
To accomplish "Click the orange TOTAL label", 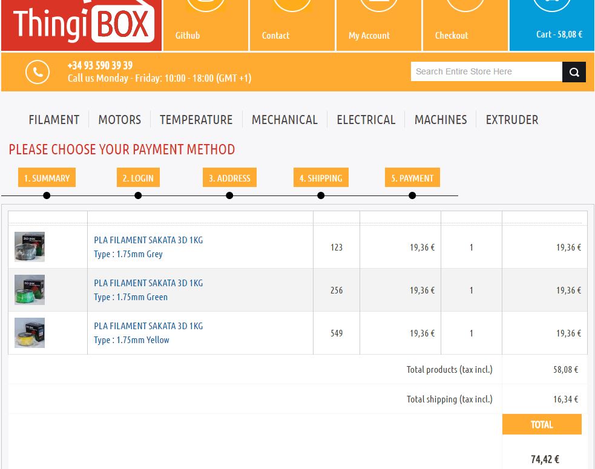I will point(542,424).
